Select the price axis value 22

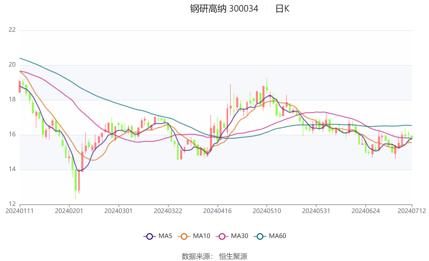point(12,30)
